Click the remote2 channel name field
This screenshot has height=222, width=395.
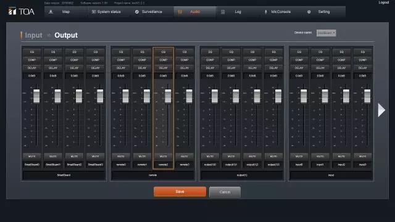coord(163,165)
